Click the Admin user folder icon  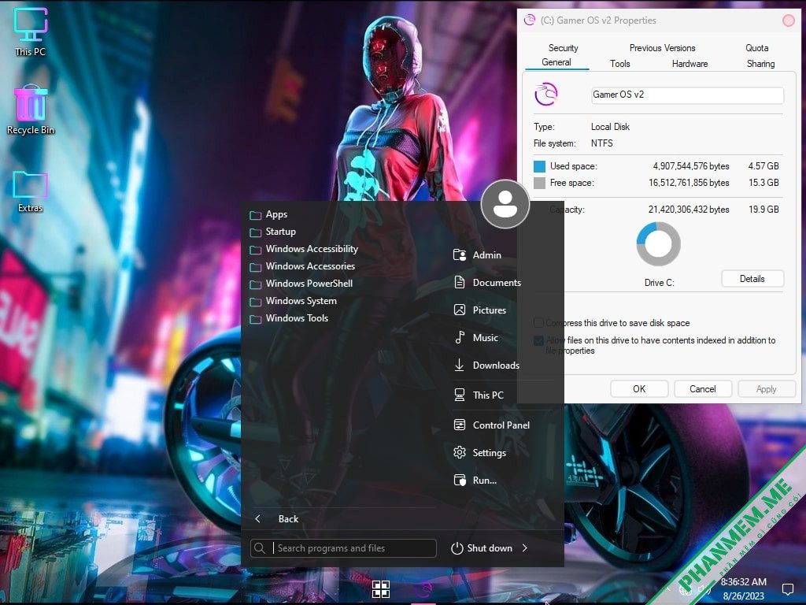point(460,255)
